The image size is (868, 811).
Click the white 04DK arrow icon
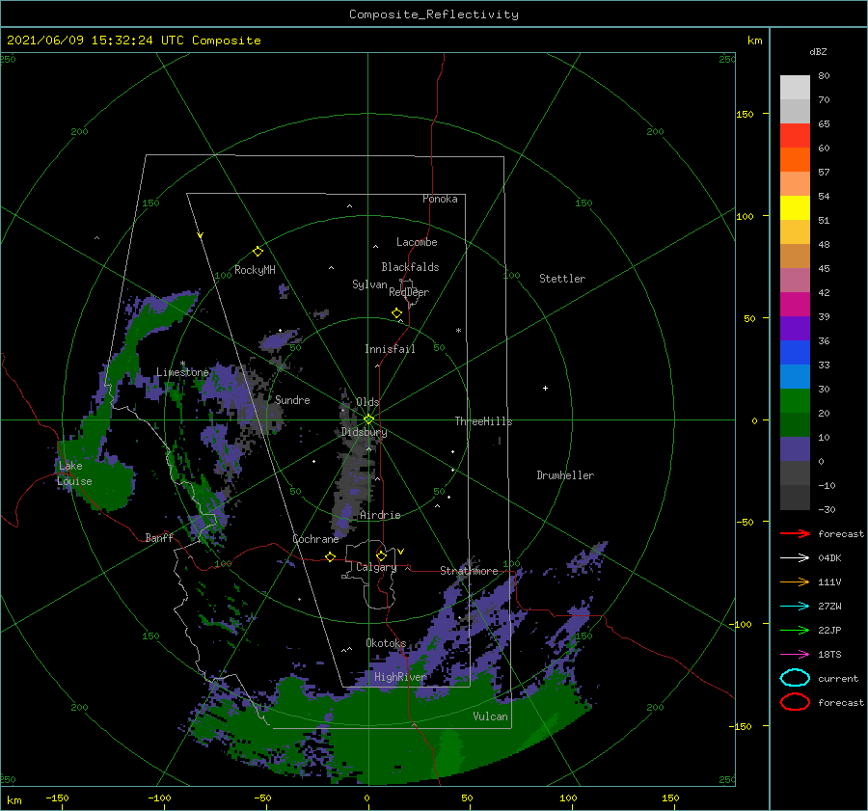(795, 558)
